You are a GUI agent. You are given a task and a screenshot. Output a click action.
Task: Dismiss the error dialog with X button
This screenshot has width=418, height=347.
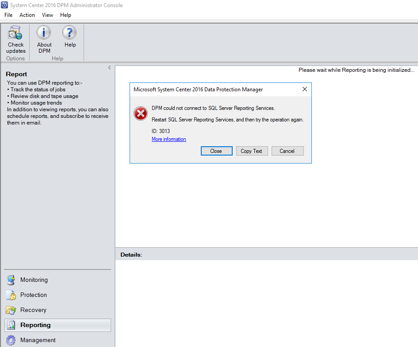(305, 89)
